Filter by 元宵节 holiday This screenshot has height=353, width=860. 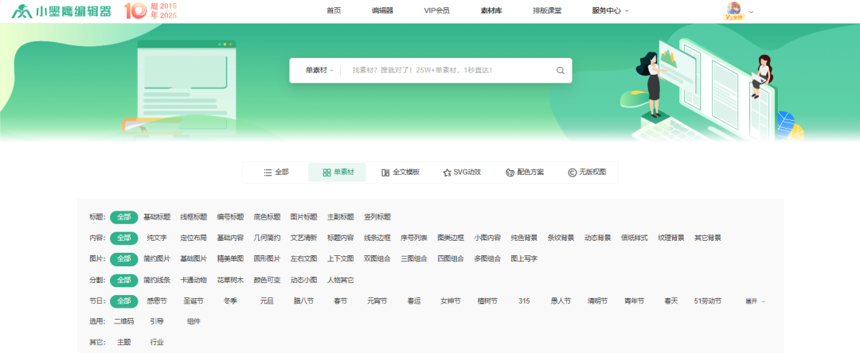[377, 301]
